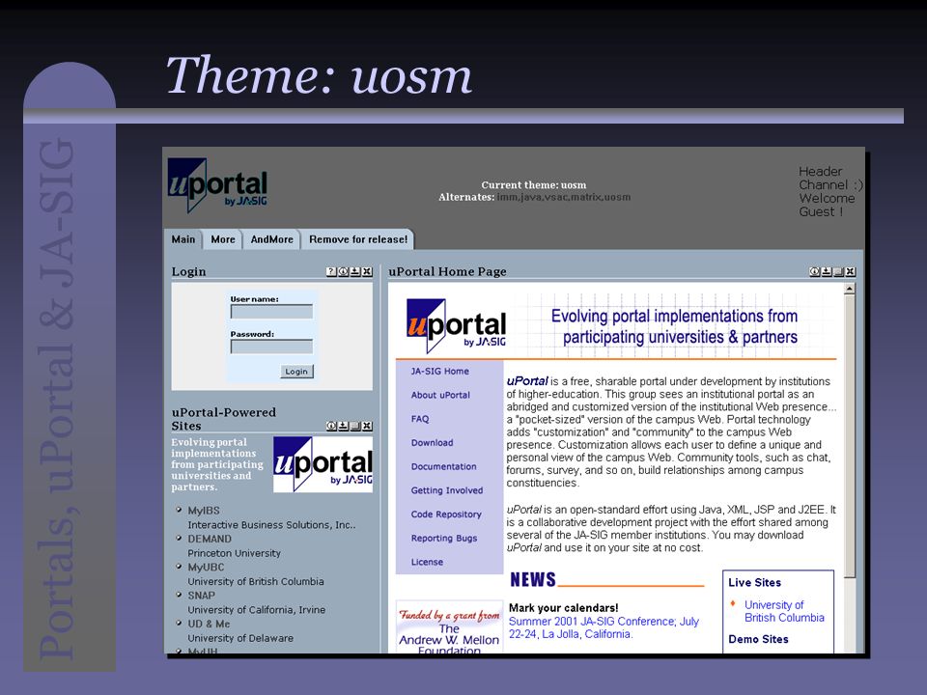Close the uPortal-Powered Sites channel
927x695 pixels.
[x=367, y=426]
